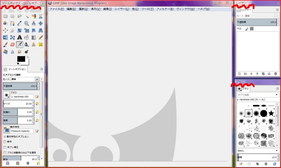Open the 編集(E) menu

click(71, 9)
